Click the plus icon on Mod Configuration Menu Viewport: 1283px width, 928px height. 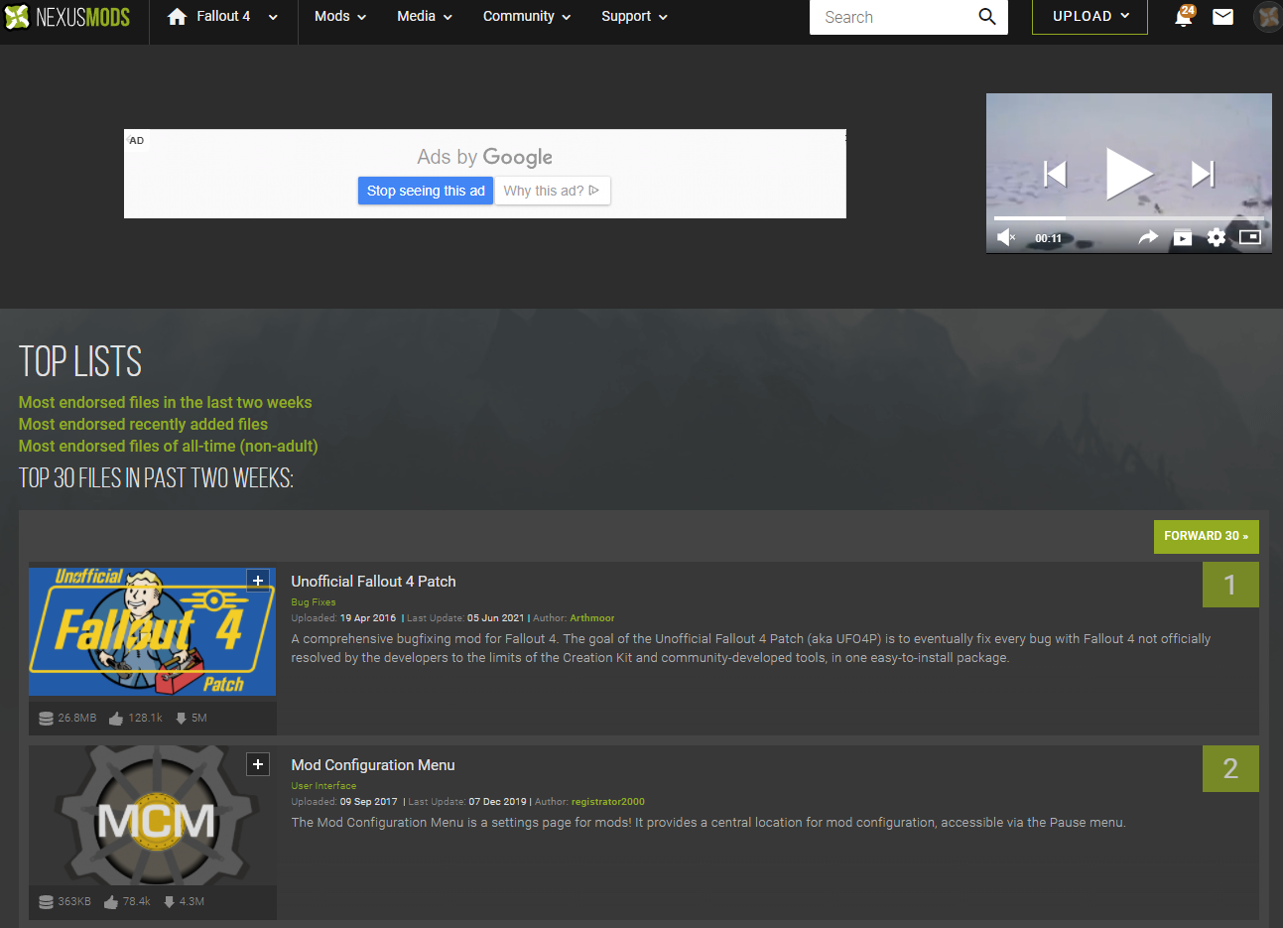pyautogui.click(x=258, y=763)
